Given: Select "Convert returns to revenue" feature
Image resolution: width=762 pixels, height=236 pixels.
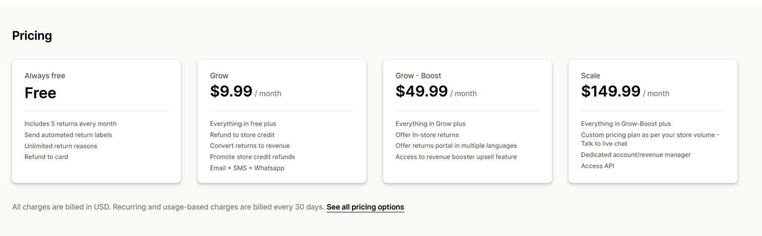Looking at the screenshot, I should (250, 146).
